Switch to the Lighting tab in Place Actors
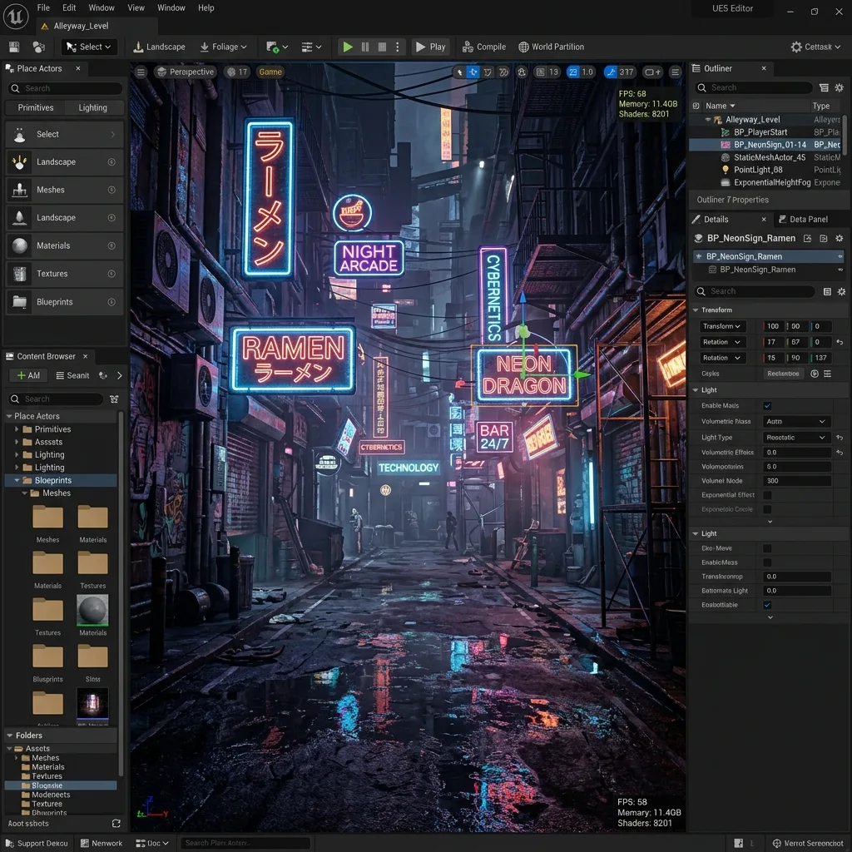The width and height of the screenshot is (852, 852). (x=93, y=107)
